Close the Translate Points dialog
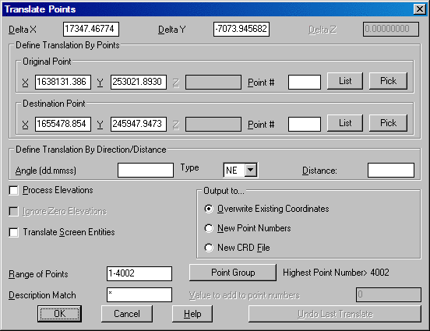This screenshot has height=331, width=430. (x=420, y=9)
